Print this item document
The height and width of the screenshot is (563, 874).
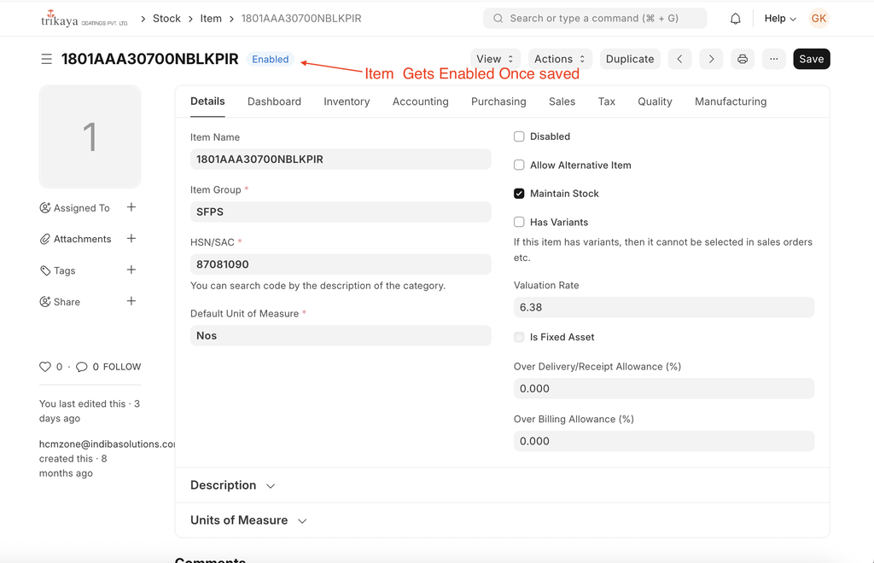743,59
